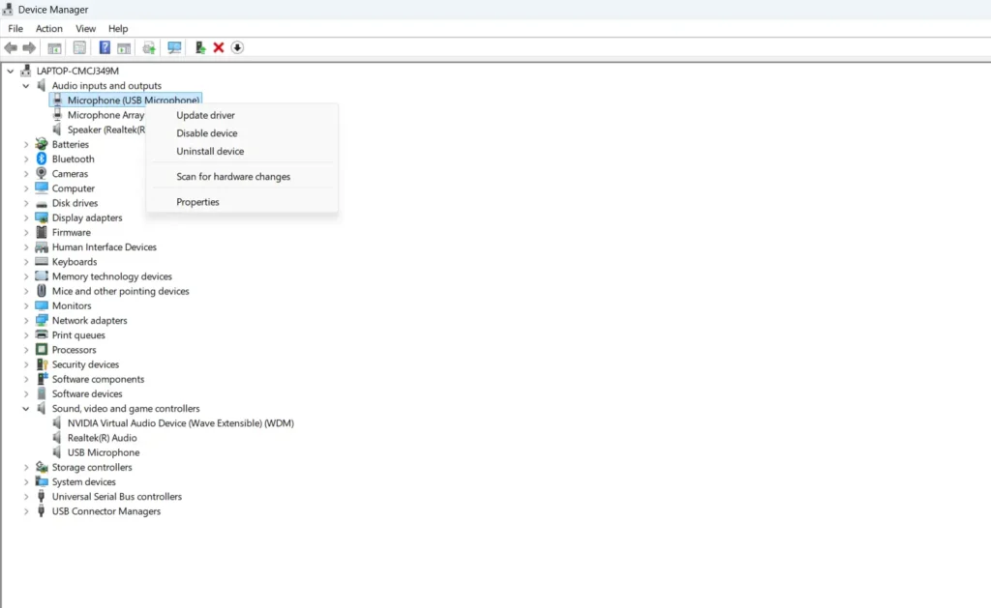Select the USB Microphone device entry
This screenshot has height=608, width=991.
coord(103,451)
